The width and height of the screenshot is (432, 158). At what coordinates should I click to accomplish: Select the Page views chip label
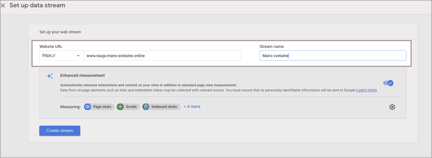click(x=102, y=107)
